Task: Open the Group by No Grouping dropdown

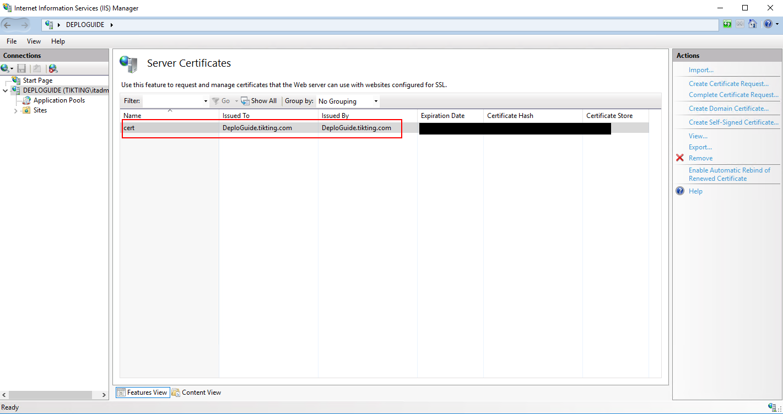Action: pos(348,101)
